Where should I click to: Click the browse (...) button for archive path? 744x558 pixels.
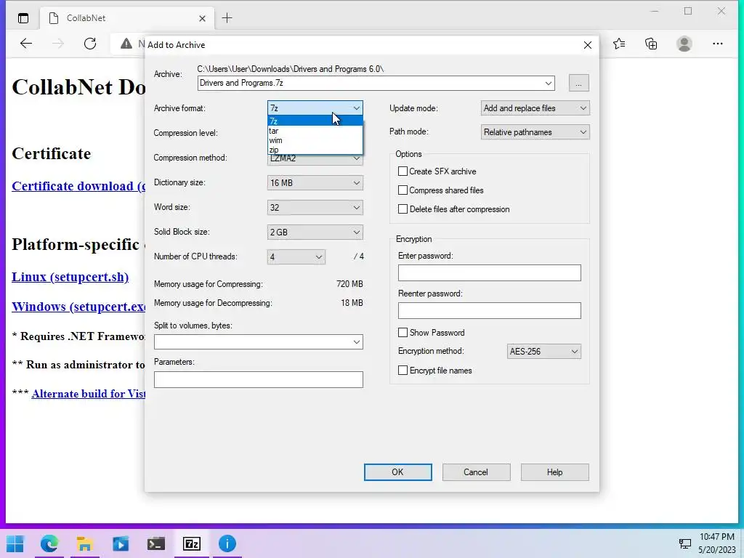click(x=578, y=83)
